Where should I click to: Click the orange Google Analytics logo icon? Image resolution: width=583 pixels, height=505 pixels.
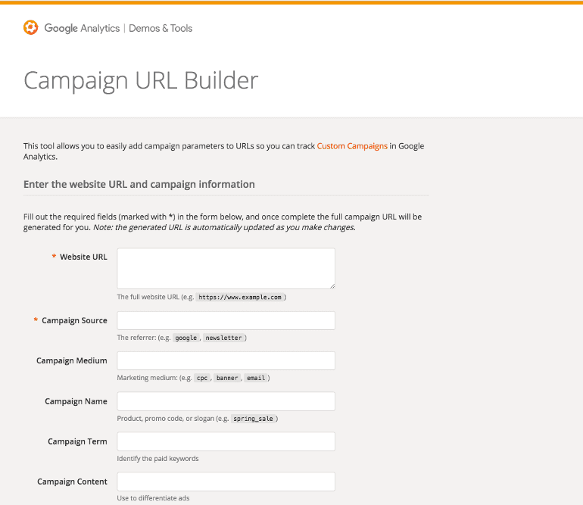click(x=31, y=27)
